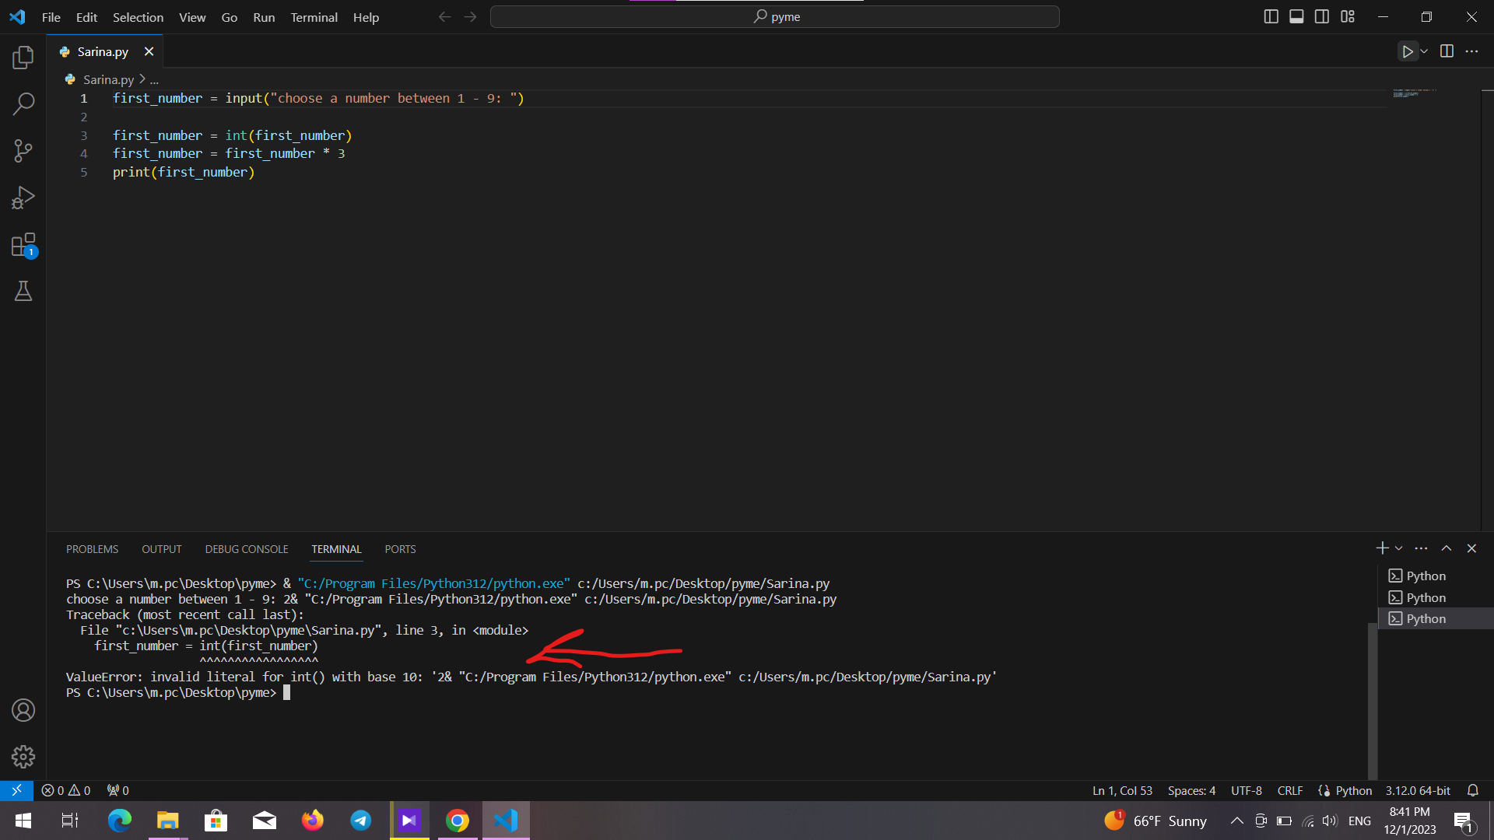Screen dimensions: 1494x840
Task: Click the Sarina.py breadcrumb item
Action: [108, 79]
